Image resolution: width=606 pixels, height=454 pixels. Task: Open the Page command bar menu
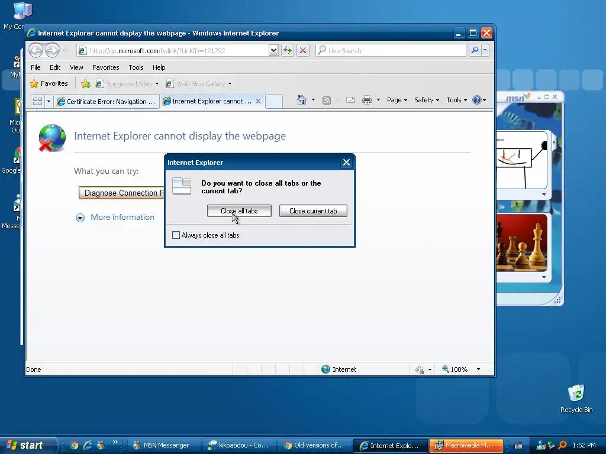coord(397,100)
